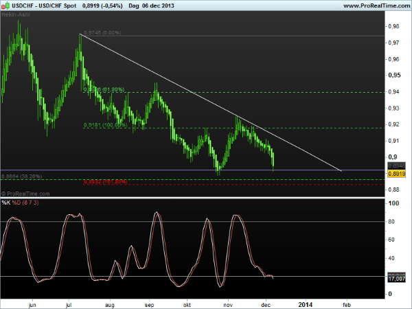Click the 0,92 price axis label

pyautogui.click(x=393, y=124)
